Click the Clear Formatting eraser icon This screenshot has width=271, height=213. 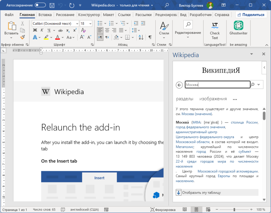[83, 30]
